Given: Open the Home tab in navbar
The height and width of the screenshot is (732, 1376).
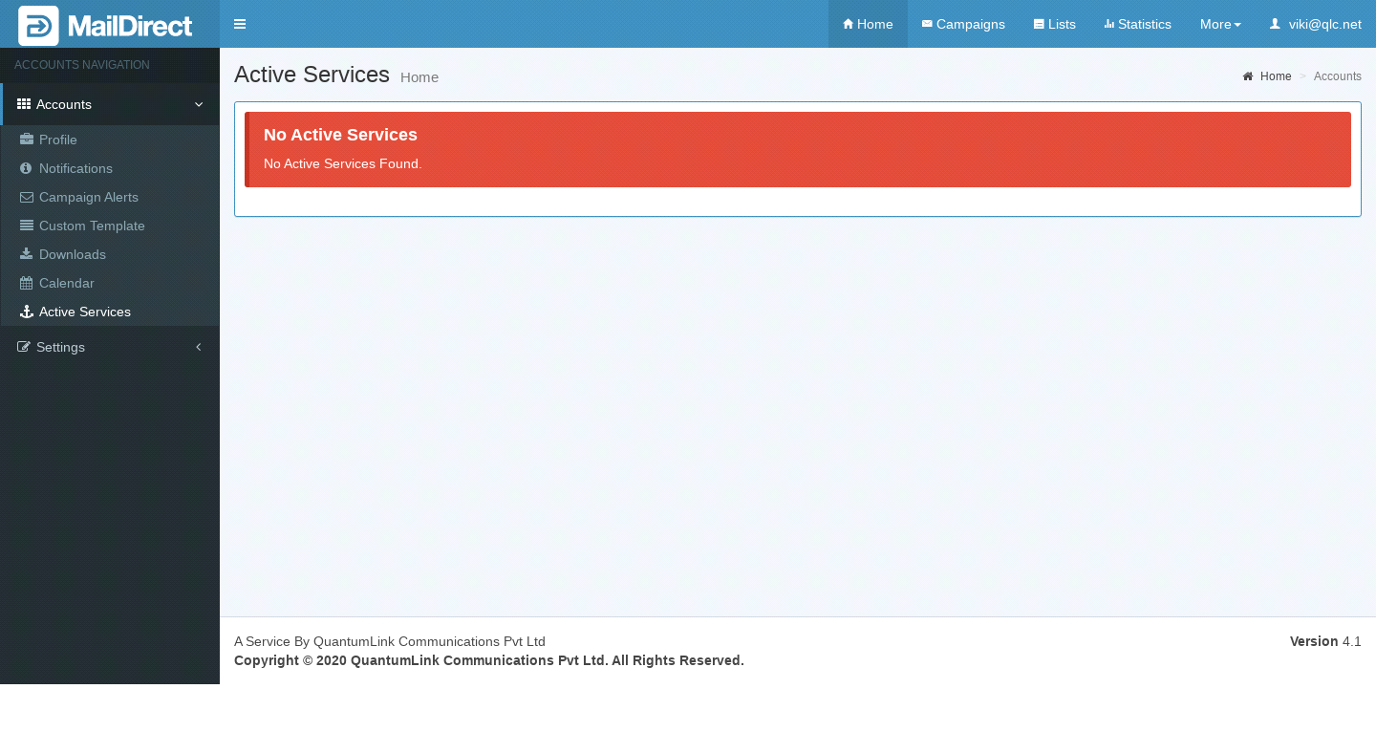Looking at the screenshot, I should [x=868, y=24].
